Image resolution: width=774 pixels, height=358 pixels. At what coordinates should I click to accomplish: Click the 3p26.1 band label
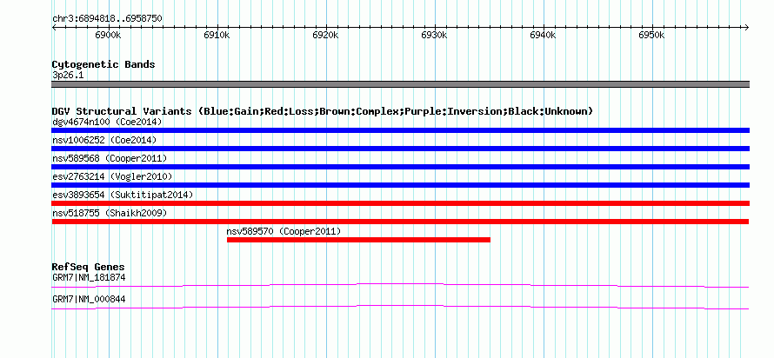[68, 76]
